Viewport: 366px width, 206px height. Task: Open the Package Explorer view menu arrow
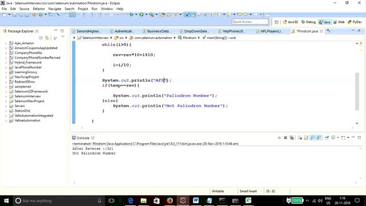63,37
